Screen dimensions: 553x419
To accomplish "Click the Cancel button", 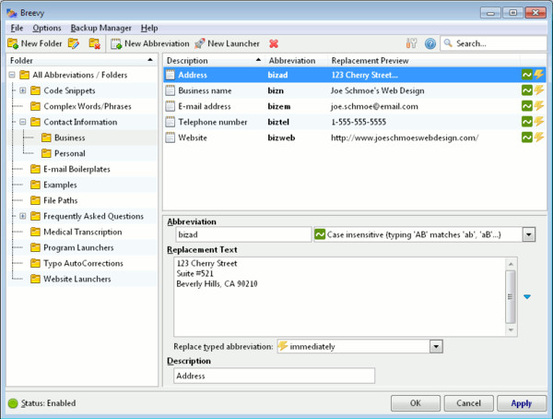I will [468, 403].
